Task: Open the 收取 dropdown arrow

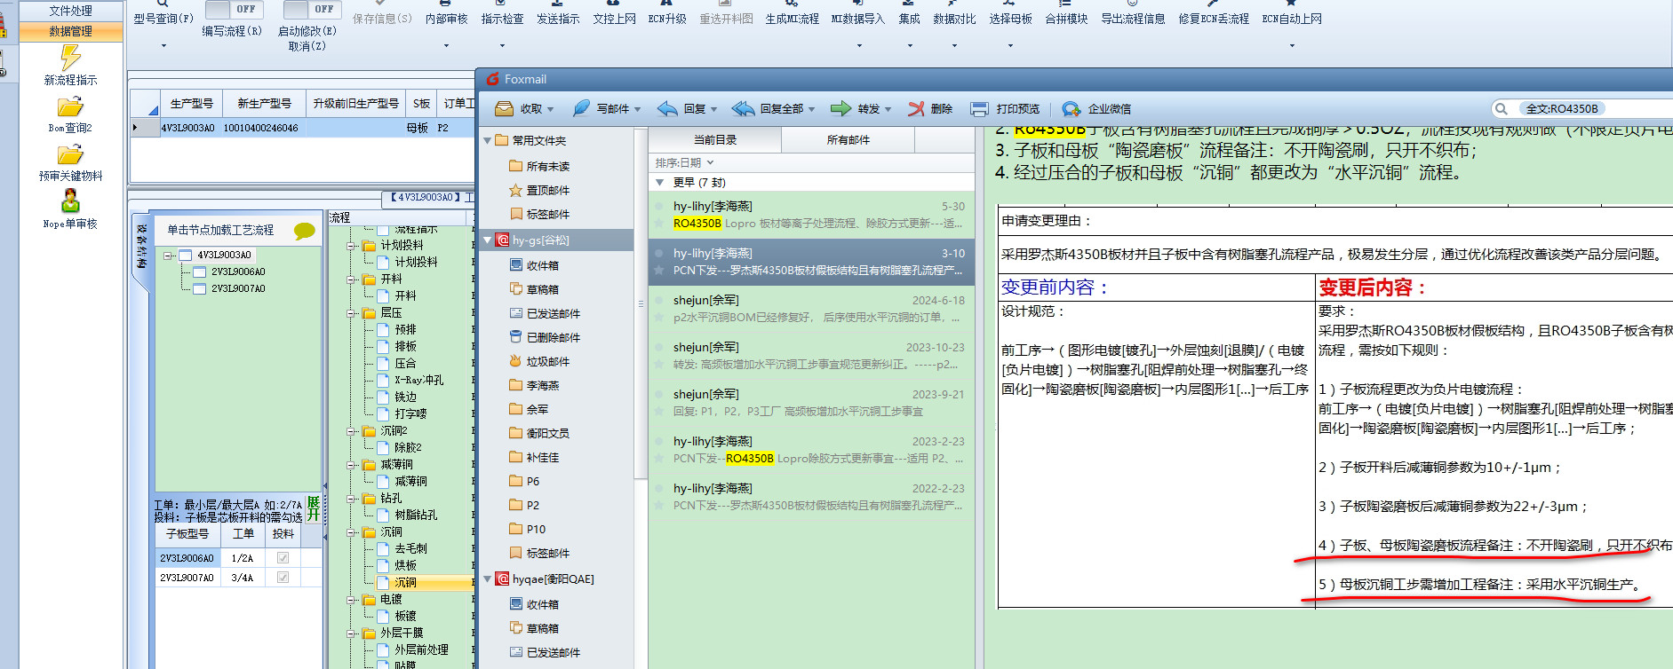Action: [551, 109]
